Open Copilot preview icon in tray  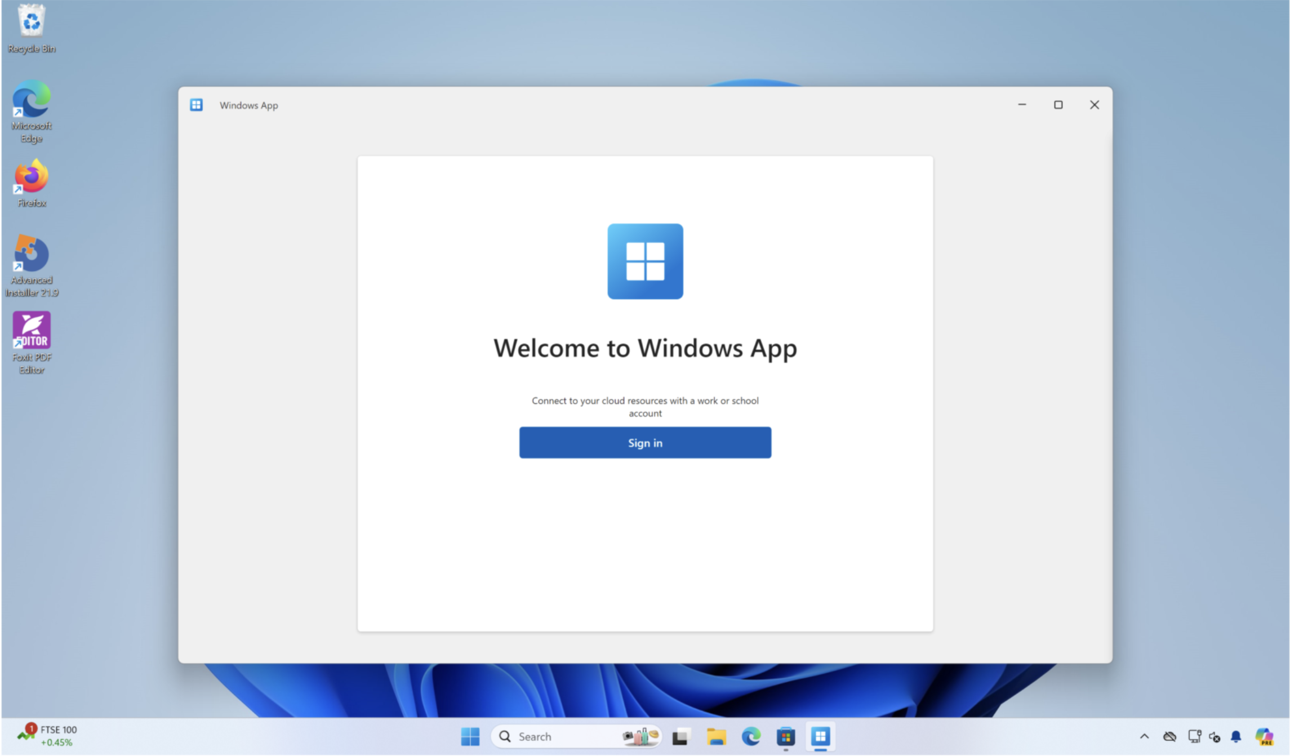coord(1264,736)
